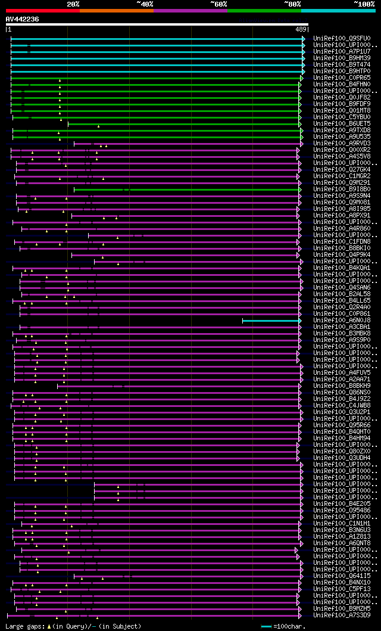Pick the UniRef100_B4KQA1 subject label
381x631 pixels.
point(342,268)
